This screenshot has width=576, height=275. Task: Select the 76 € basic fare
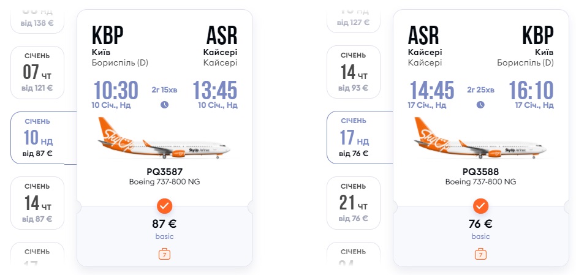[480, 228]
